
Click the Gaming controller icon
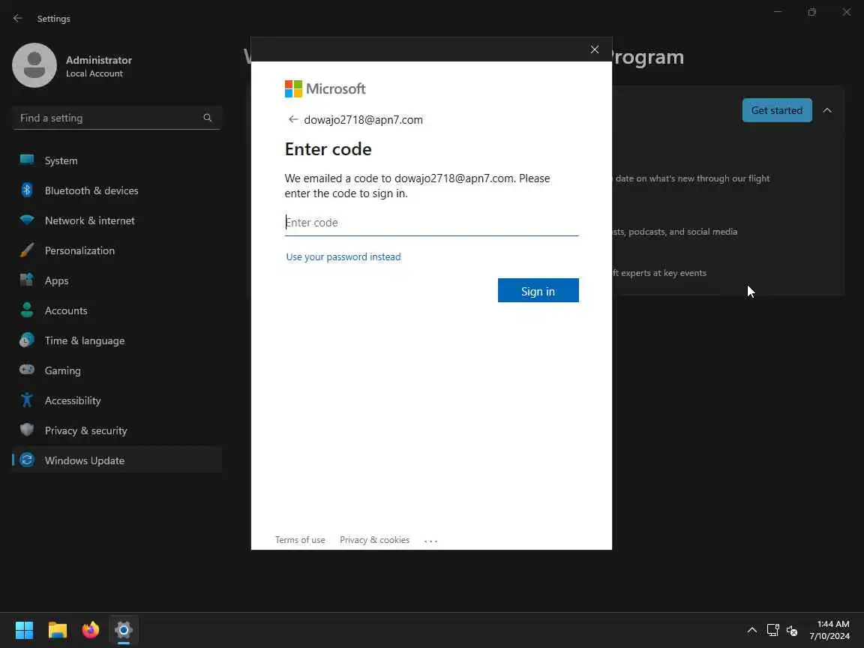26,370
